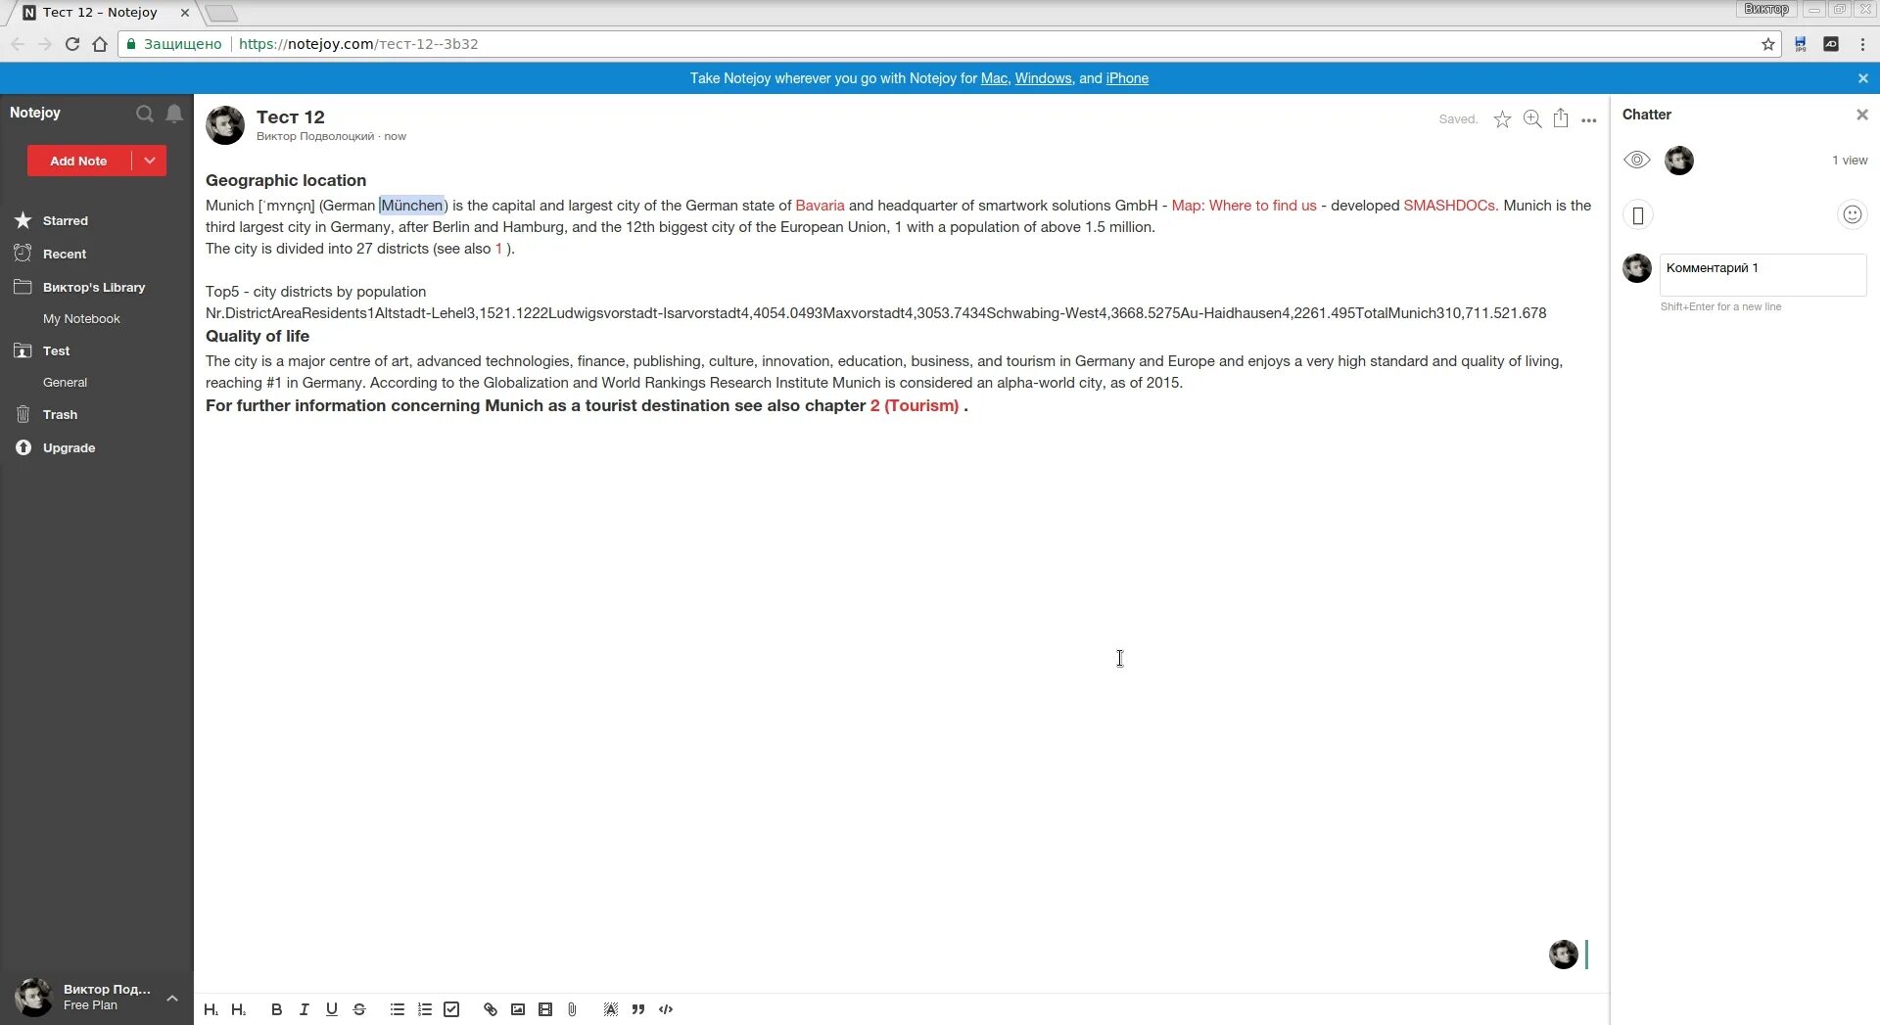Open the Starred notes section
Viewport: 1880px width, 1025px height.
pyautogui.click(x=66, y=220)
